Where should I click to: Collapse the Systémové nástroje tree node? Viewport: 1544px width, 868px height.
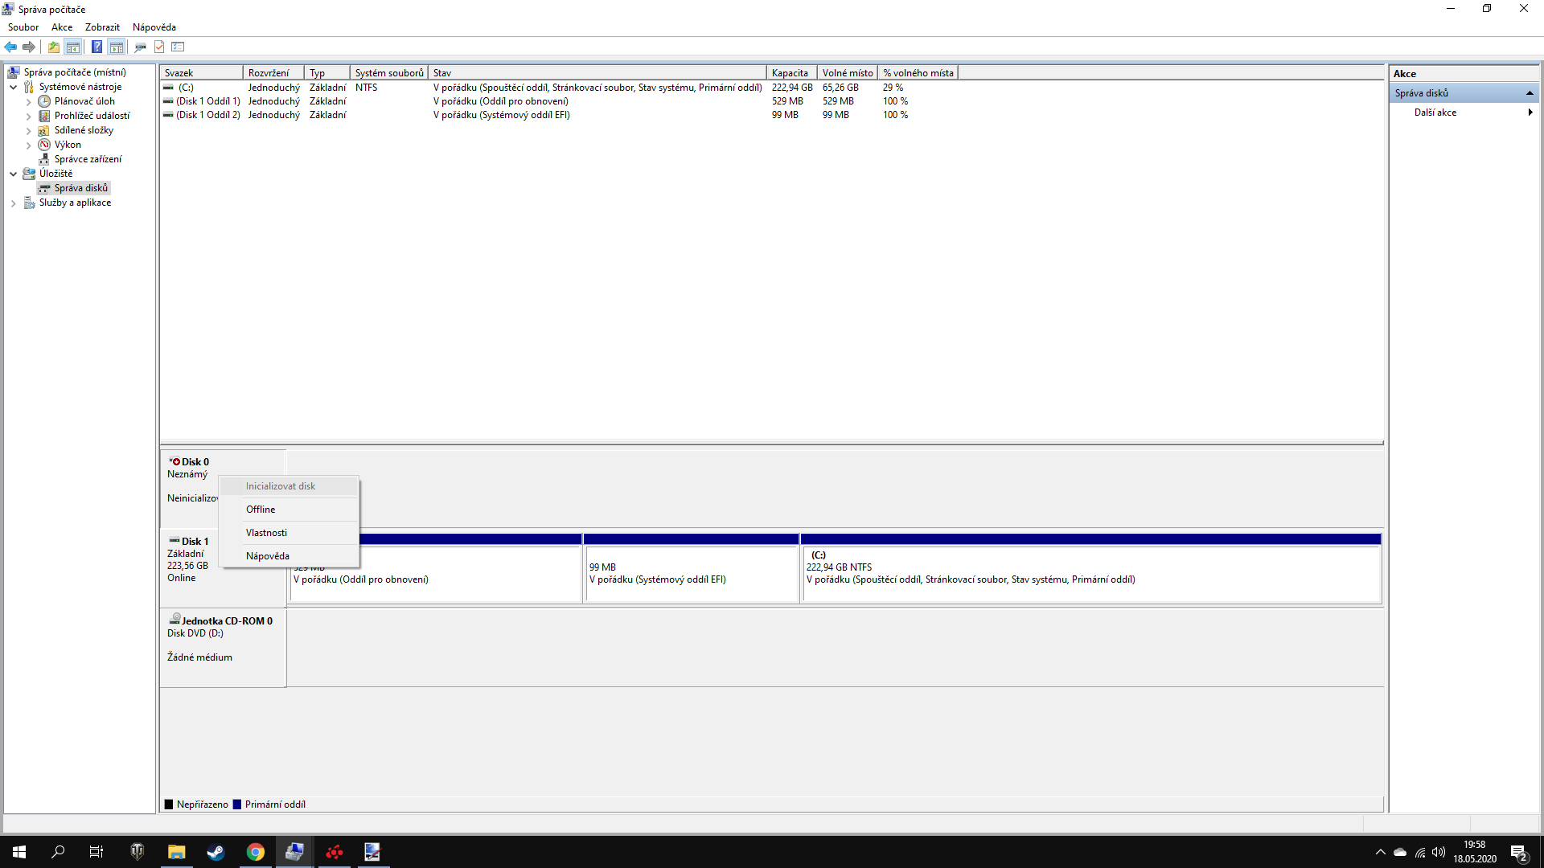(x=14, y=87)
